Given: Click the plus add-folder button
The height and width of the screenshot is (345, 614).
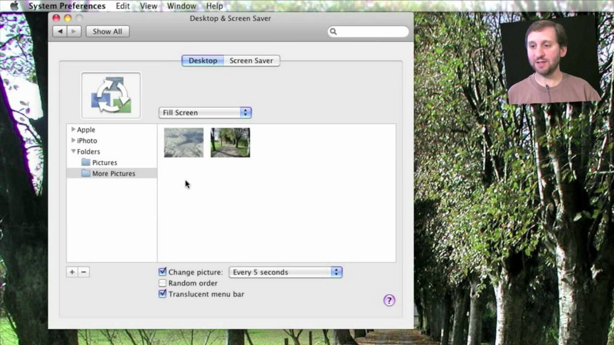Looking at the screenshot, I should click(x=72, y=272).
